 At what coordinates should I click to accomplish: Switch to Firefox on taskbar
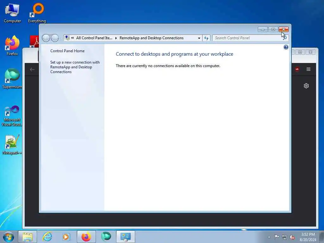[x=86, y=237]
